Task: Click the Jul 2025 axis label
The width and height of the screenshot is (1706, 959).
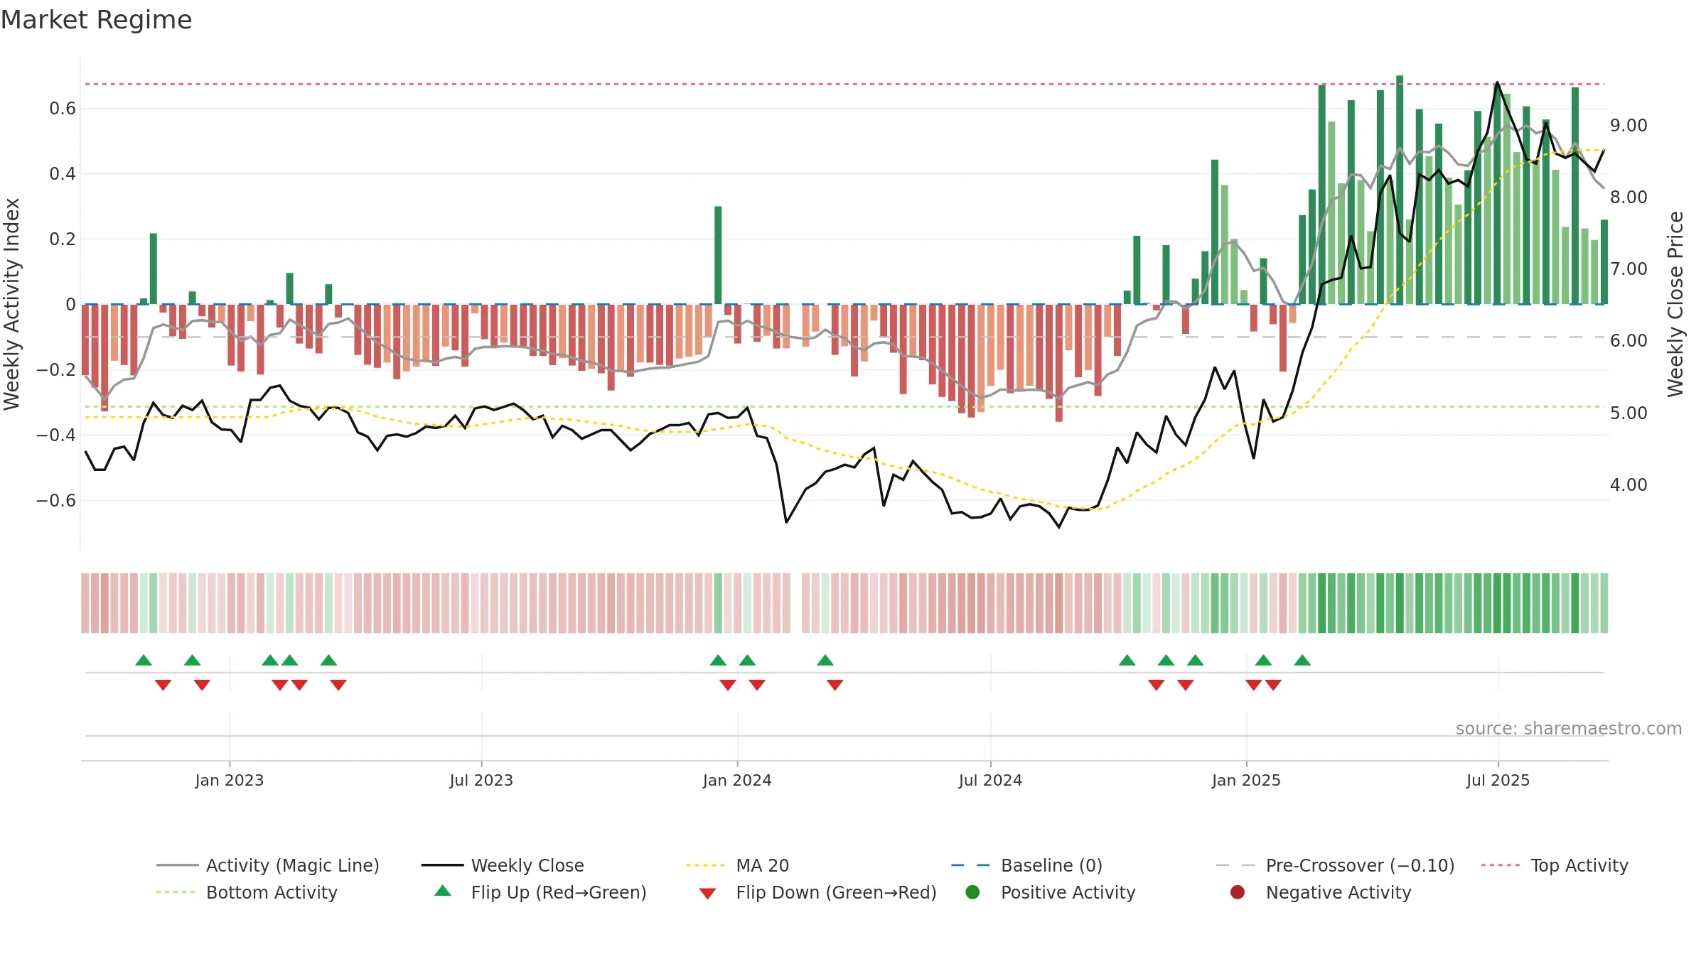Action: [x=1498, y=780]
